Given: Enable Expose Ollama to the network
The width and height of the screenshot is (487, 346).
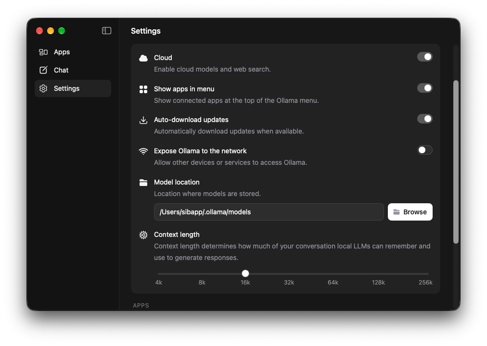Looking at the screenshot, I should tap(424, 150).
